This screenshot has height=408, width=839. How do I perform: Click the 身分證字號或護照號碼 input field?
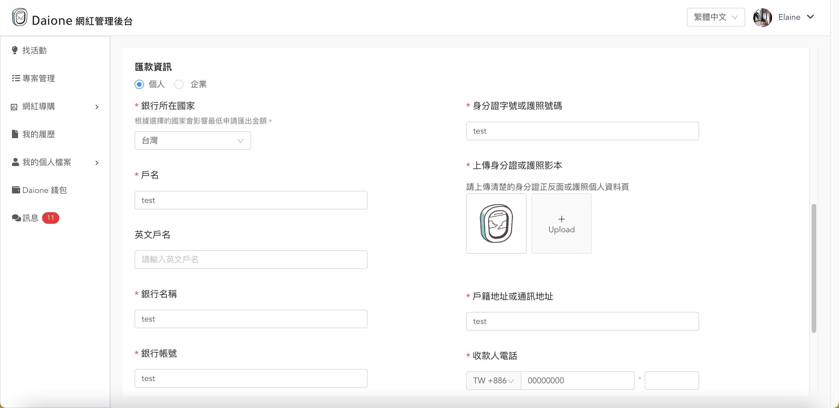[x=582, y=131]
